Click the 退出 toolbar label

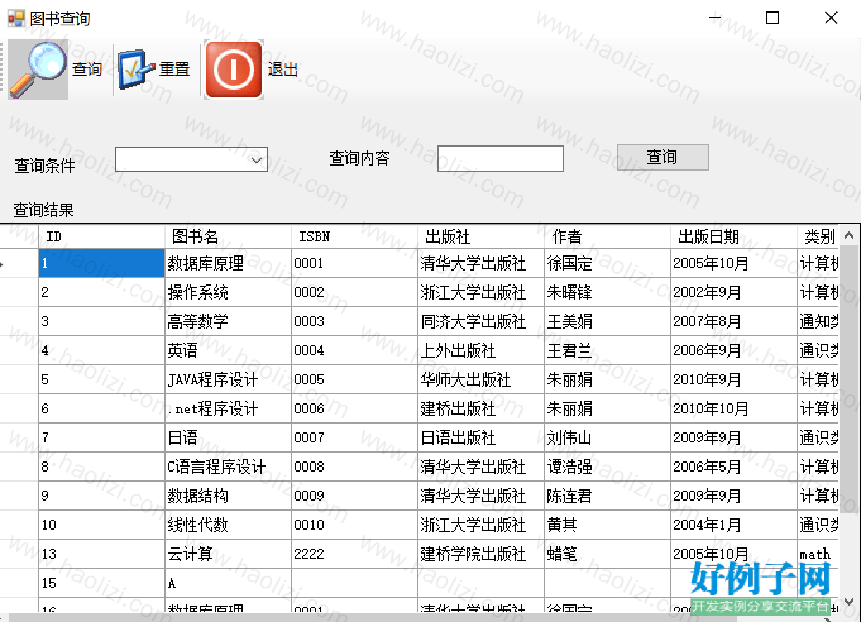tap(283, 70)
